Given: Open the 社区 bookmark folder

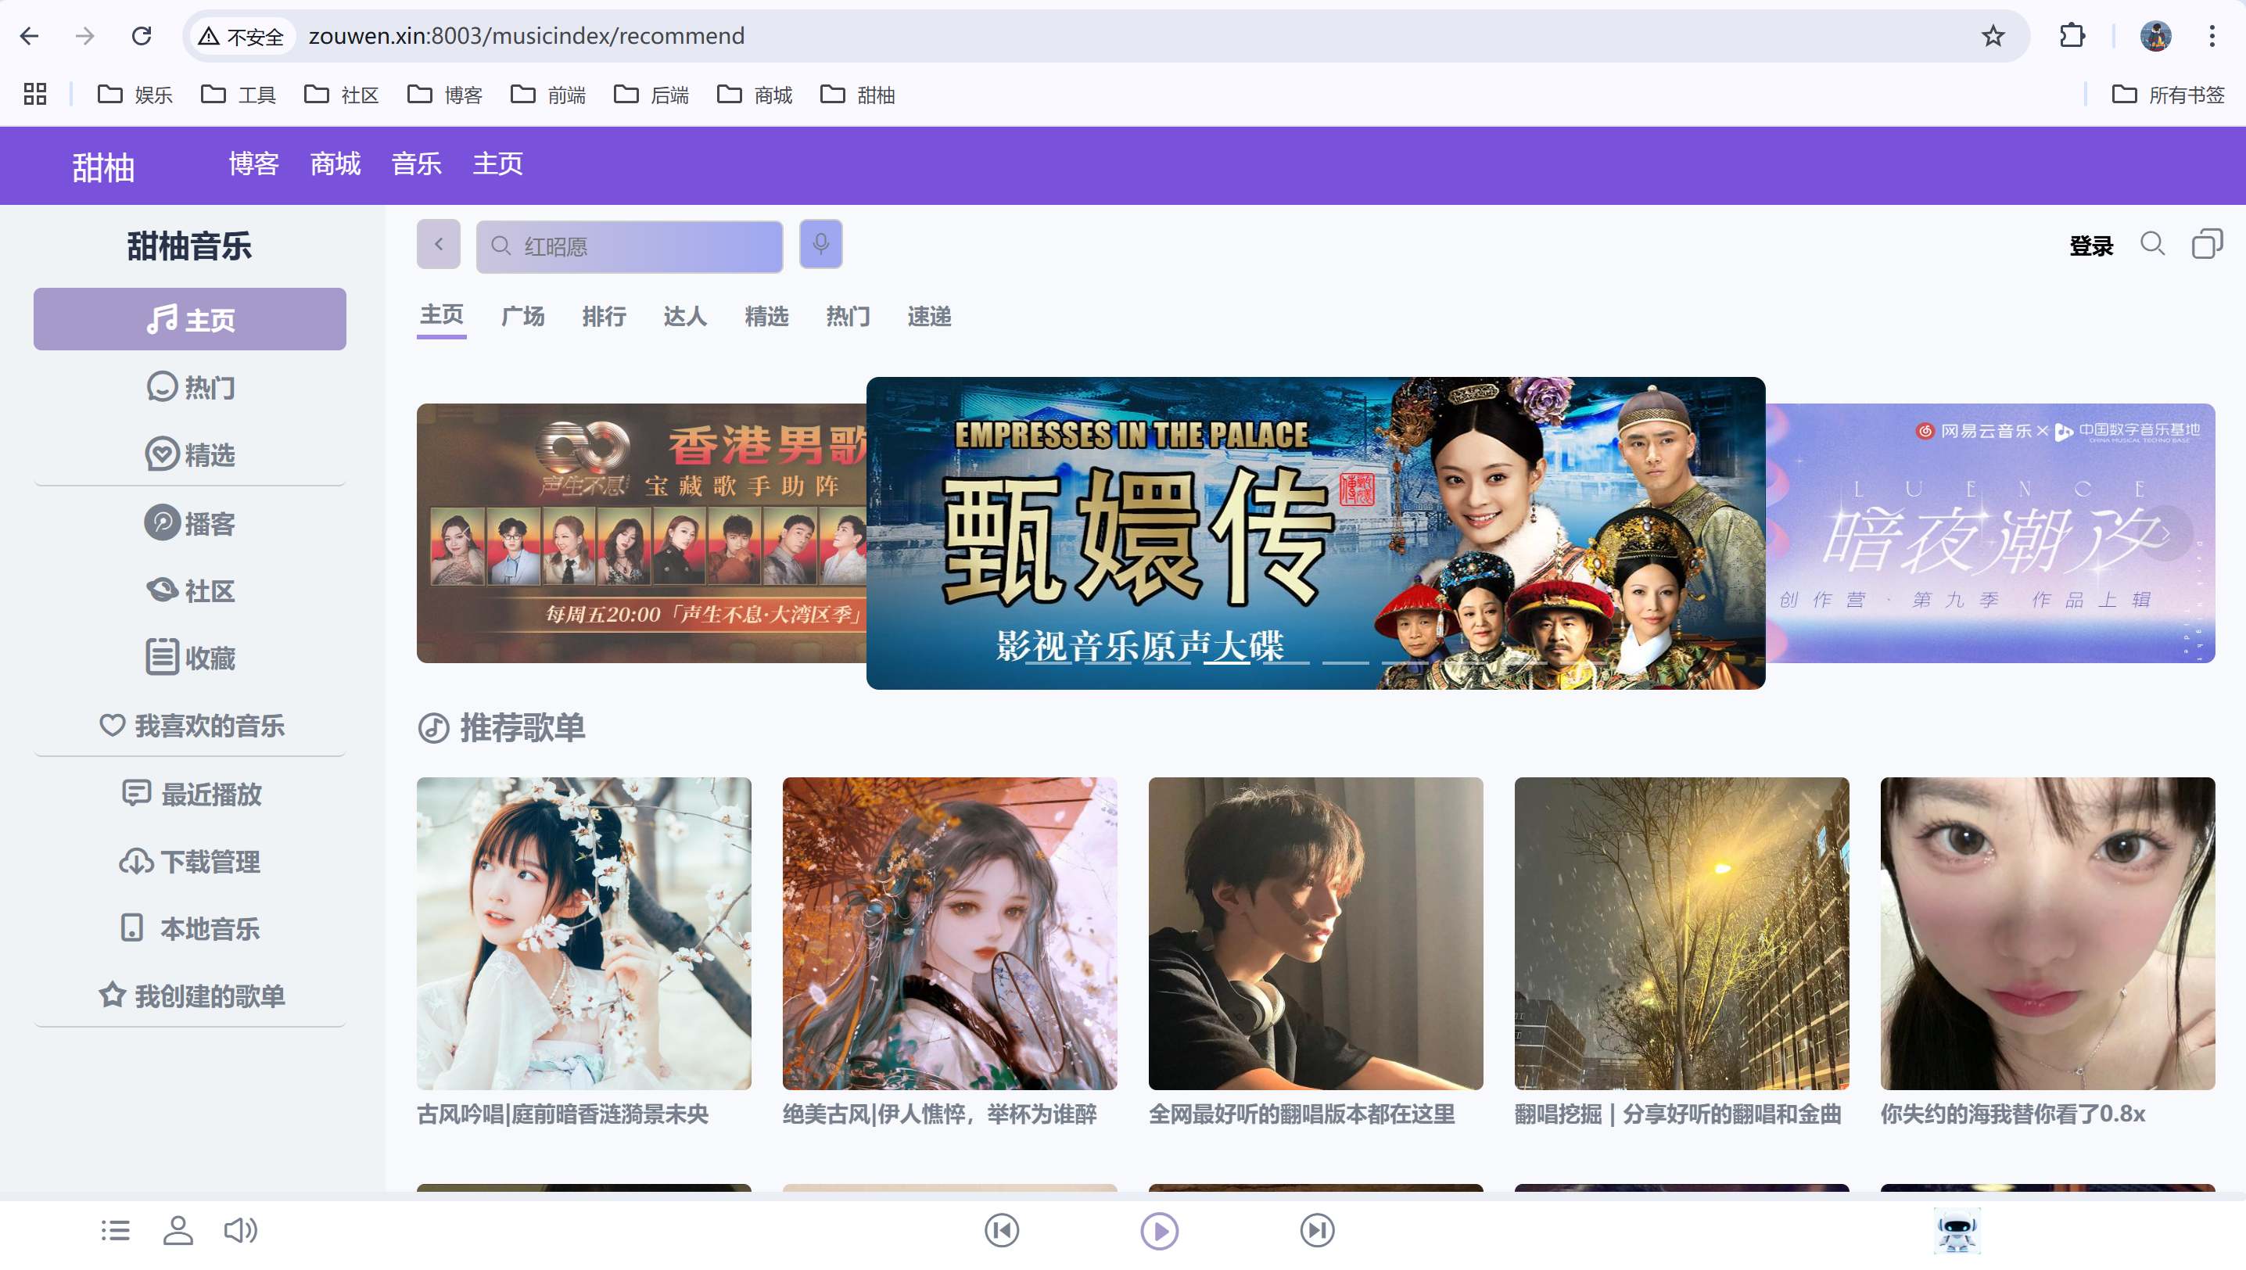Looking at the screenshot, I should [x=341, y=94].
